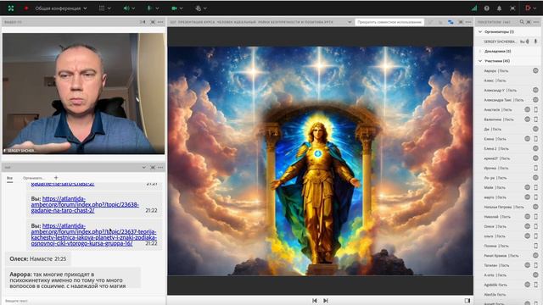The width and height of the screenshot is (543, 305).
Task: Click the chat text input field
Action: tap(83, 301)
